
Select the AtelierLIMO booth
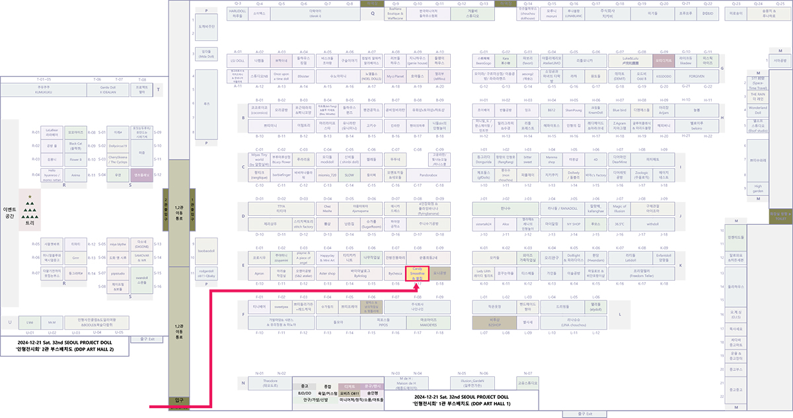click(551, 59)
